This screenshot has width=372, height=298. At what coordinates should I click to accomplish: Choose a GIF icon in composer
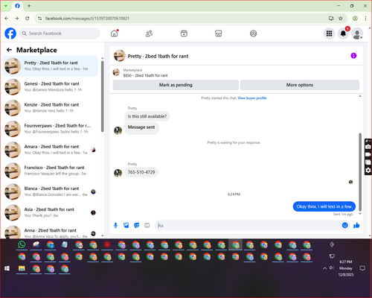147,225
